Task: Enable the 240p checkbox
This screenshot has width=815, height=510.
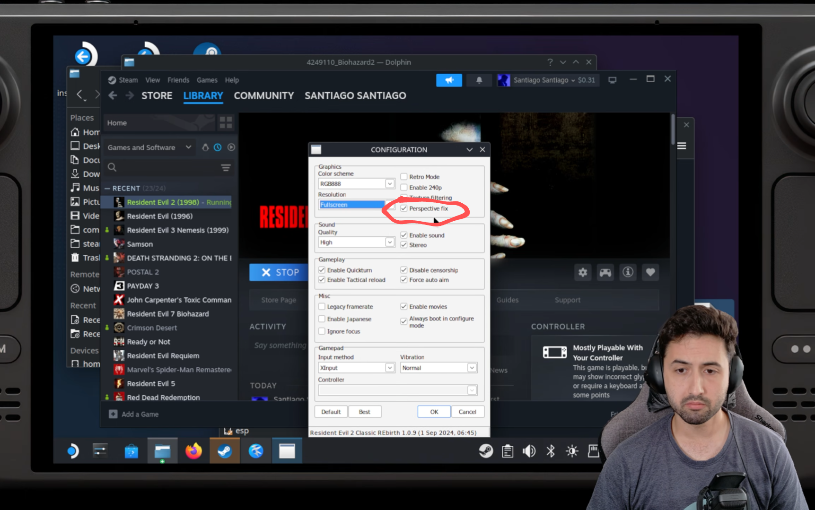Action: [404, 188]
